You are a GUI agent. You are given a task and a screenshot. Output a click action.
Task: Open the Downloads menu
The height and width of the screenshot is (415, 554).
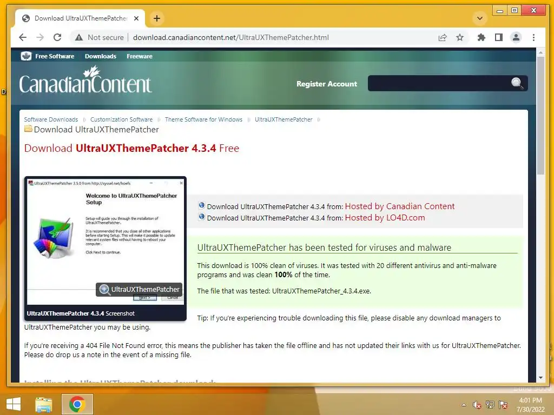100,56
